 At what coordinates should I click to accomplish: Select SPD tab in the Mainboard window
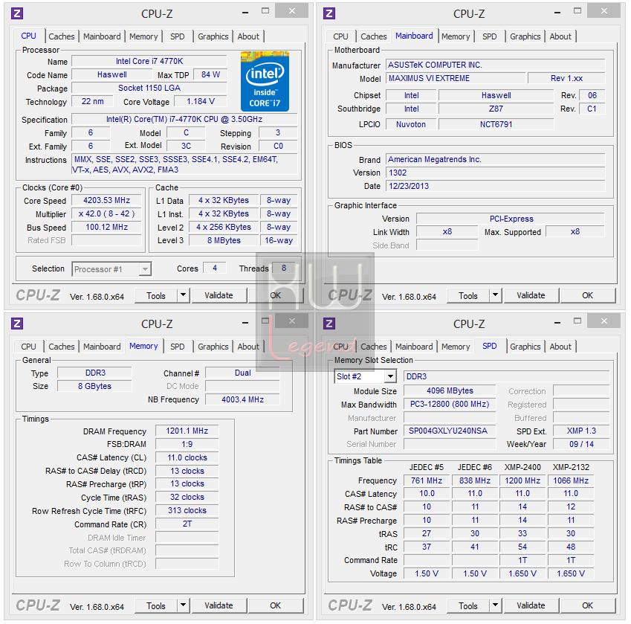pos(489,36)
